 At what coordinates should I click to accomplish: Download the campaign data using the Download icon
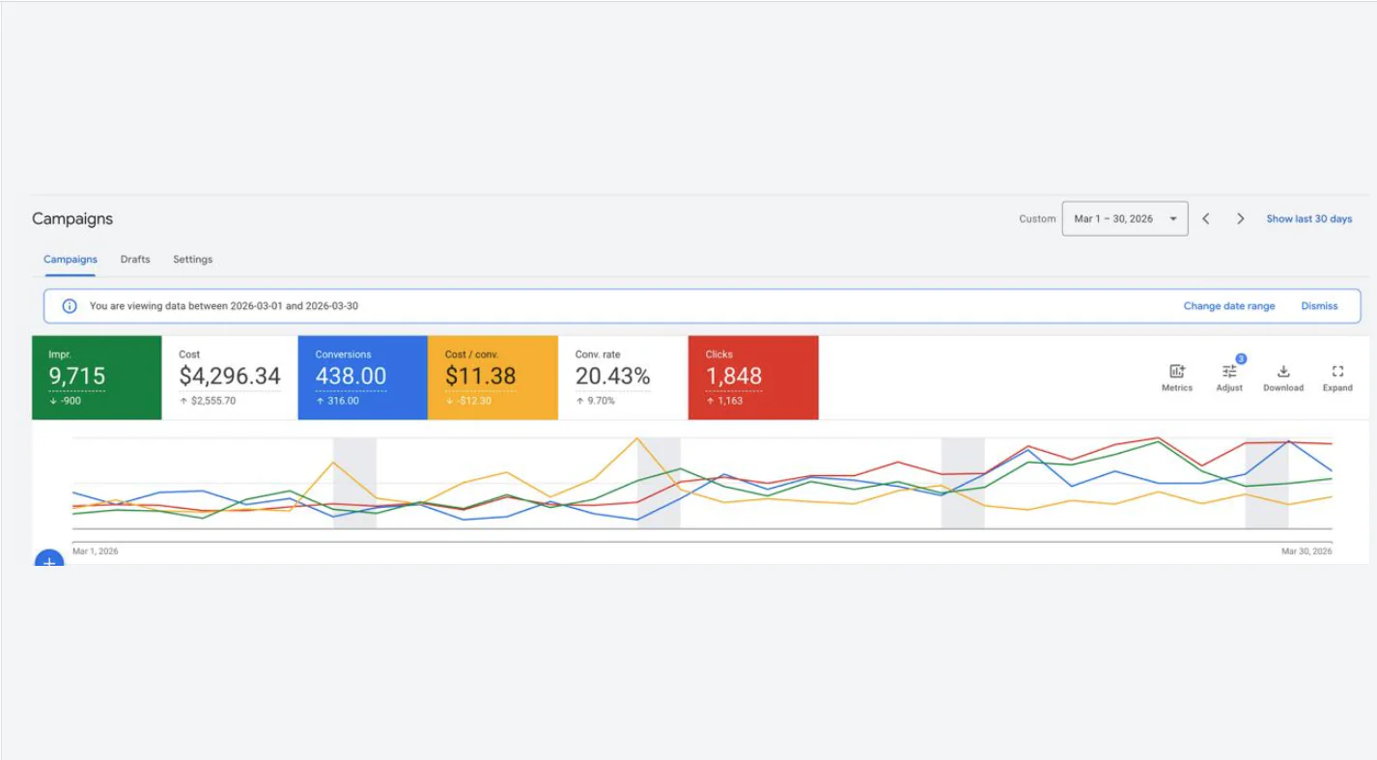coord(1283,377)
